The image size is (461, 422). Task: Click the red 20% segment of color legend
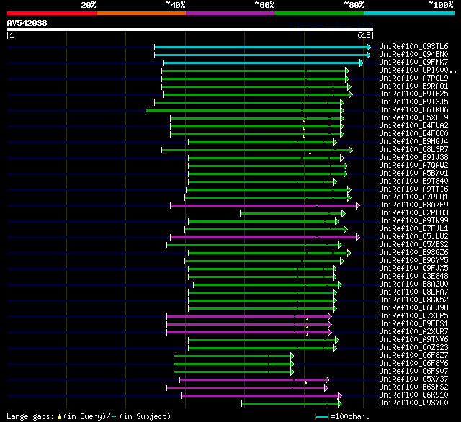point(52,13)
